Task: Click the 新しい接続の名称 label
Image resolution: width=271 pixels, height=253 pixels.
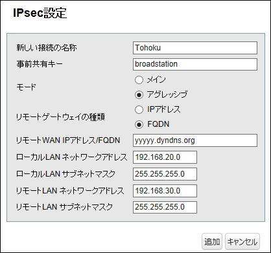Action: coord(47,48)
